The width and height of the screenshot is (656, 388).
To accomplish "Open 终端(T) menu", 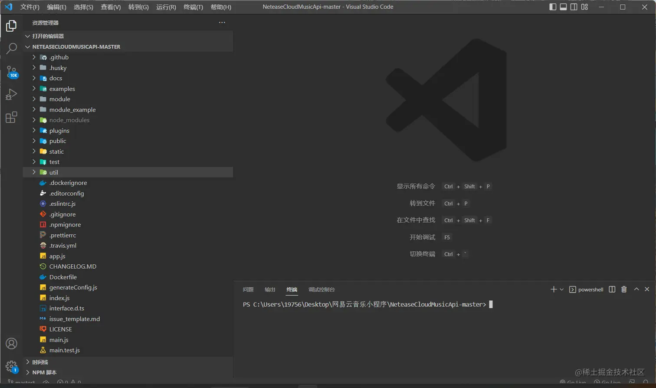I will (x=193, y=7).
